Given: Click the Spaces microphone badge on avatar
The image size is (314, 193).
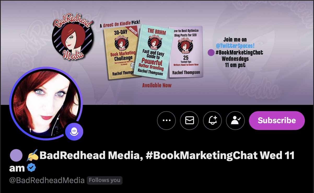Looking at the screenshot, I should pos(74,132).
